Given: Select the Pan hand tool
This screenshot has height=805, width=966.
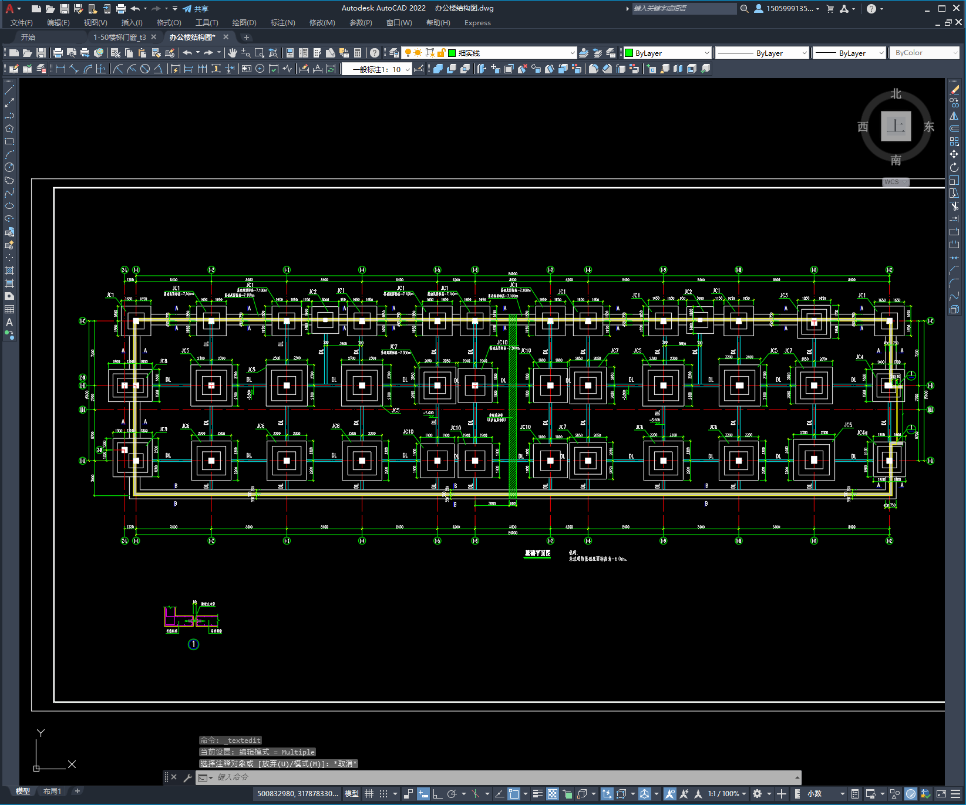Looking at the screenshot, I should (x=233, y=53).
